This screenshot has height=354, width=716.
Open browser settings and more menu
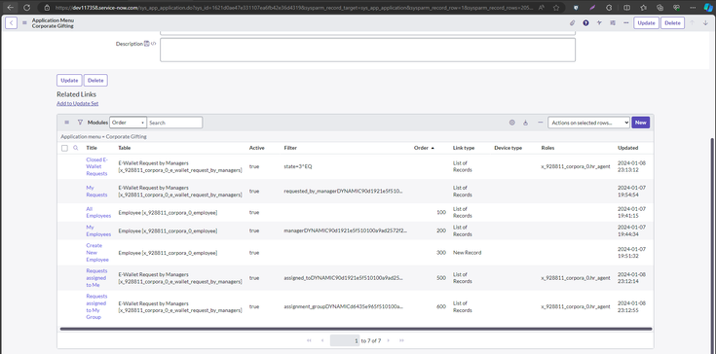pos(692,7)
